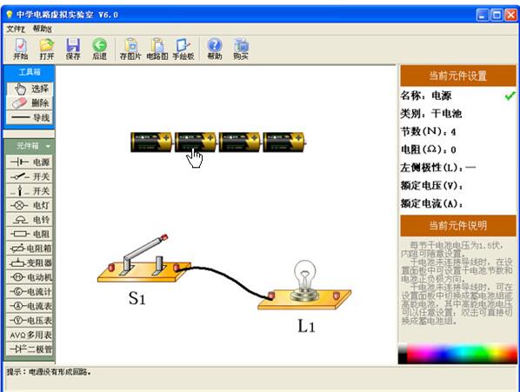Expand the 元件箱 component box arrow
The image size is (520, 392).
pos(49,146)
